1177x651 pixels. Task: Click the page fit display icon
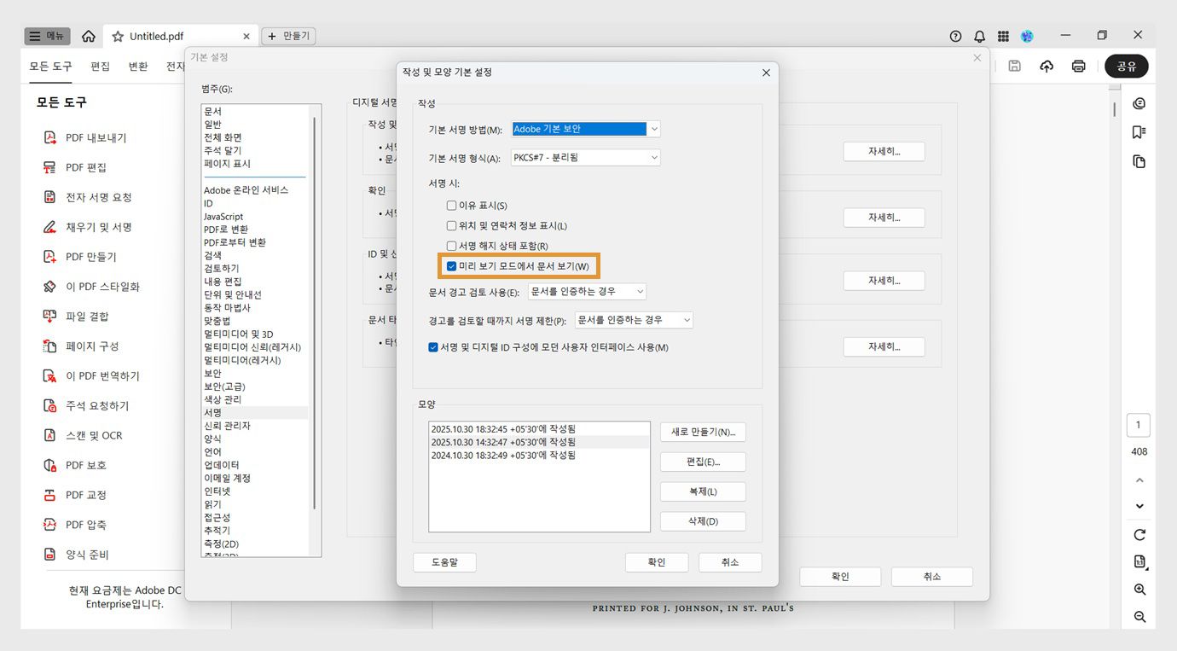pos(1139,561)
